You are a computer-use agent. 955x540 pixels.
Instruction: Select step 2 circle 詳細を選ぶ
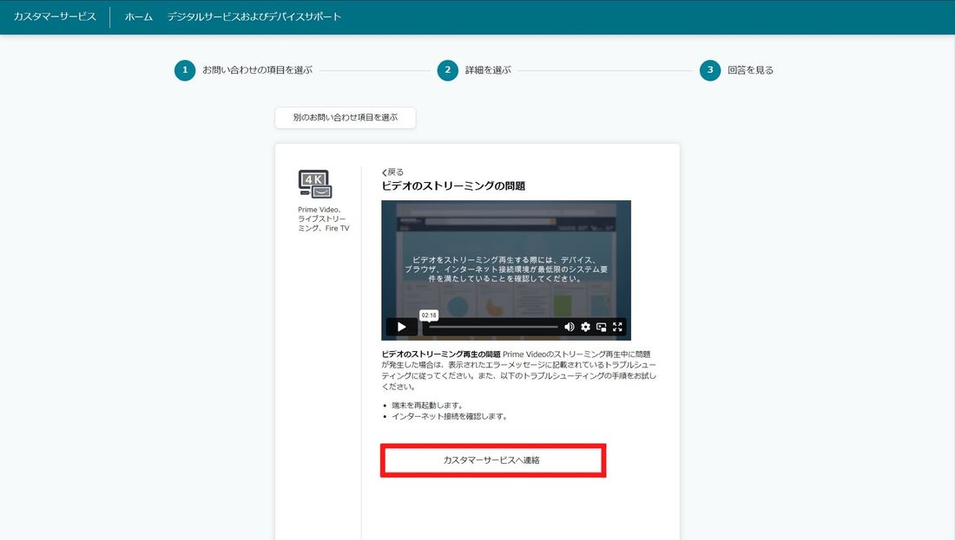tap(448, 70)
